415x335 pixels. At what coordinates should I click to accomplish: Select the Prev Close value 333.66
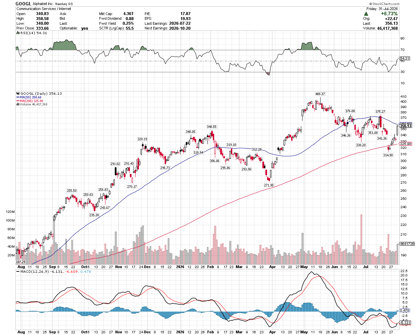click(x=42, y=28)
